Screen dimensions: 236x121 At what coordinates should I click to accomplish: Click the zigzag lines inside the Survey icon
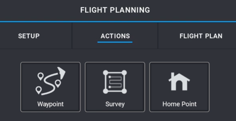point(115,82)
